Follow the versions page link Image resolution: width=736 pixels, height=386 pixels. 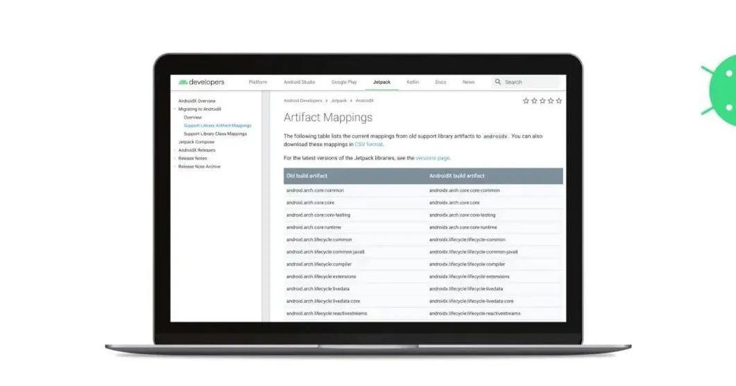pos(433,158)
